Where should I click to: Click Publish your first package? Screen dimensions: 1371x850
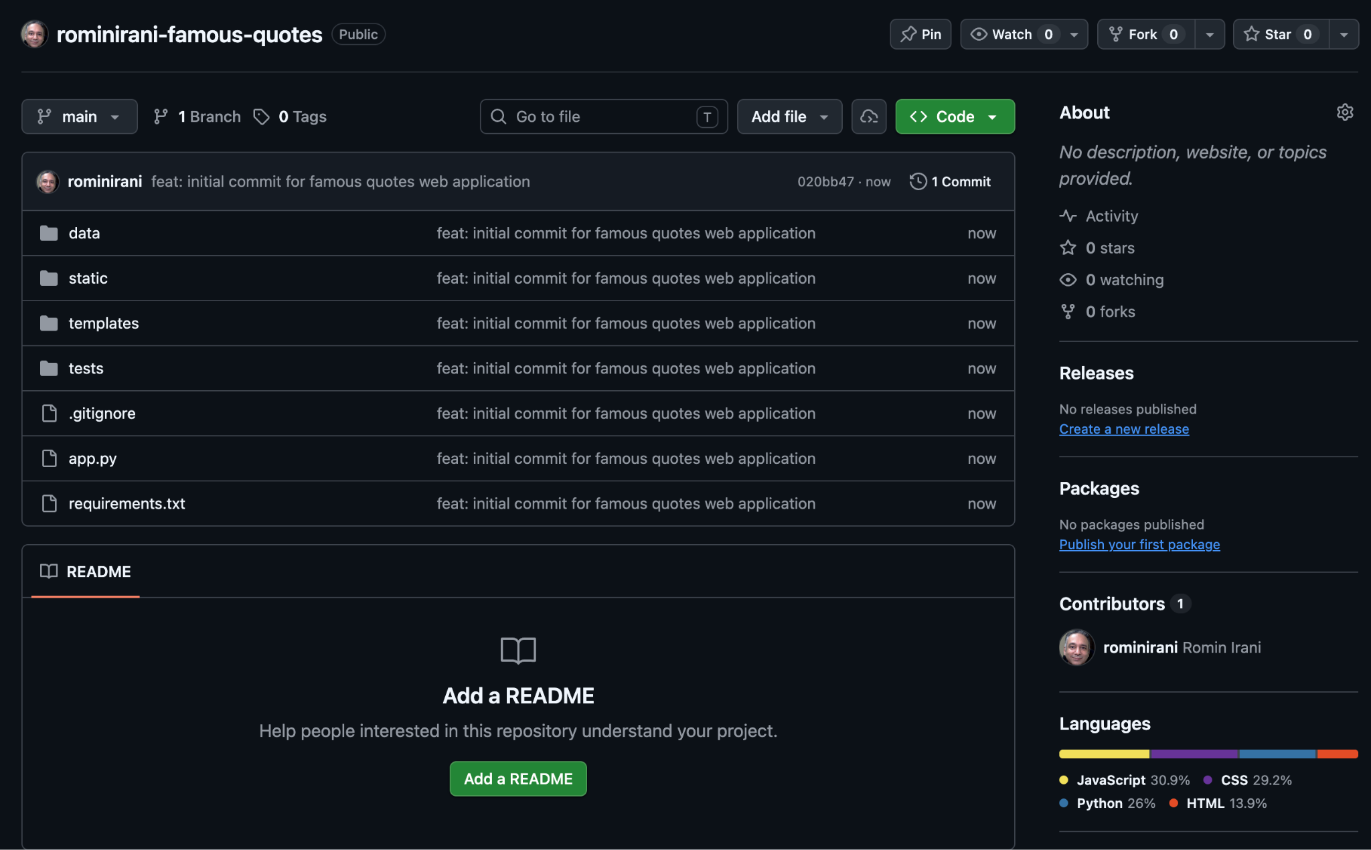coord(1139,544)
